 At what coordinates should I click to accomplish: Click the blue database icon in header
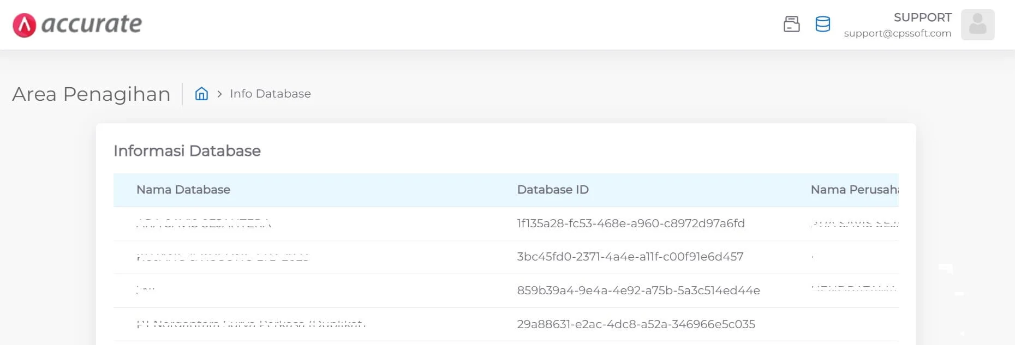click(x=822, y=24)
